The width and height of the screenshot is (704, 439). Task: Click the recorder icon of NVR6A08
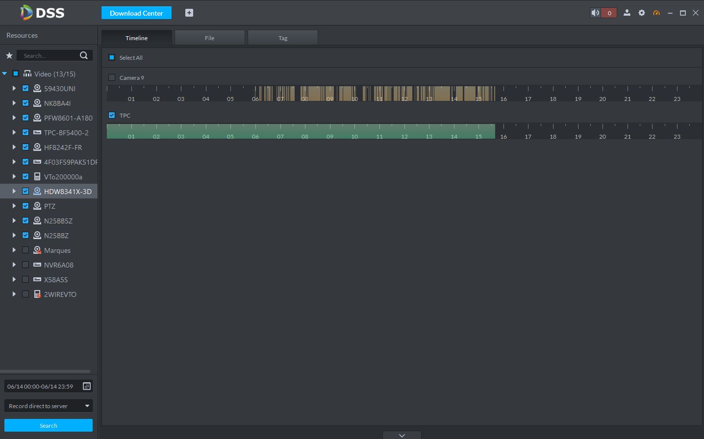point(37,265)
